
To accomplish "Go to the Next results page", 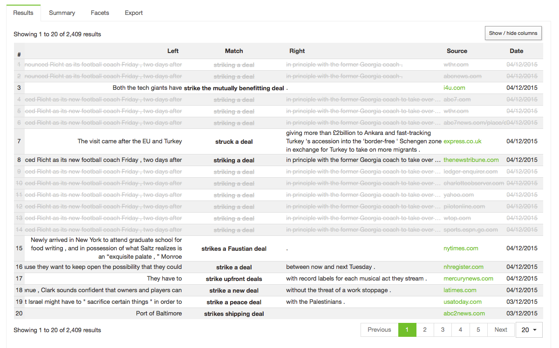I will coord(501,330).
